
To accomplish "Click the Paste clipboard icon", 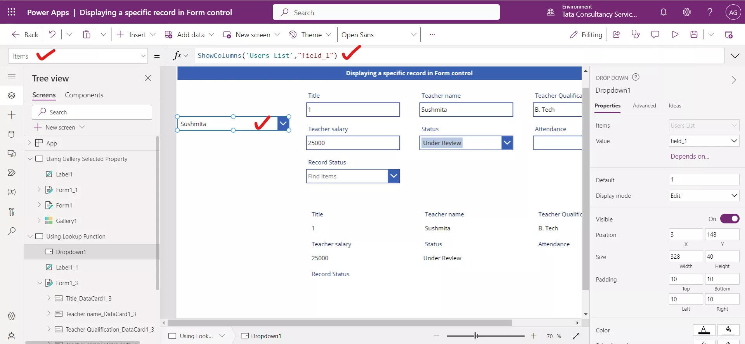I will tap(87, 35).
